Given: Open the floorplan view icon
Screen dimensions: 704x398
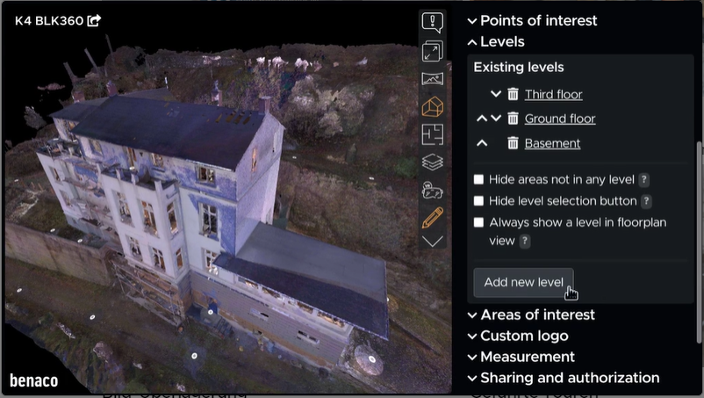Looking at the screenshot, I should pyautogui.click(x=433, y=134).
